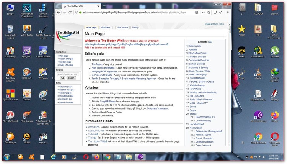Image resolution: width=287 pixels, height=164 pixels.
Task: Open the page actions three-dots menu
Action: click(204, 13)
